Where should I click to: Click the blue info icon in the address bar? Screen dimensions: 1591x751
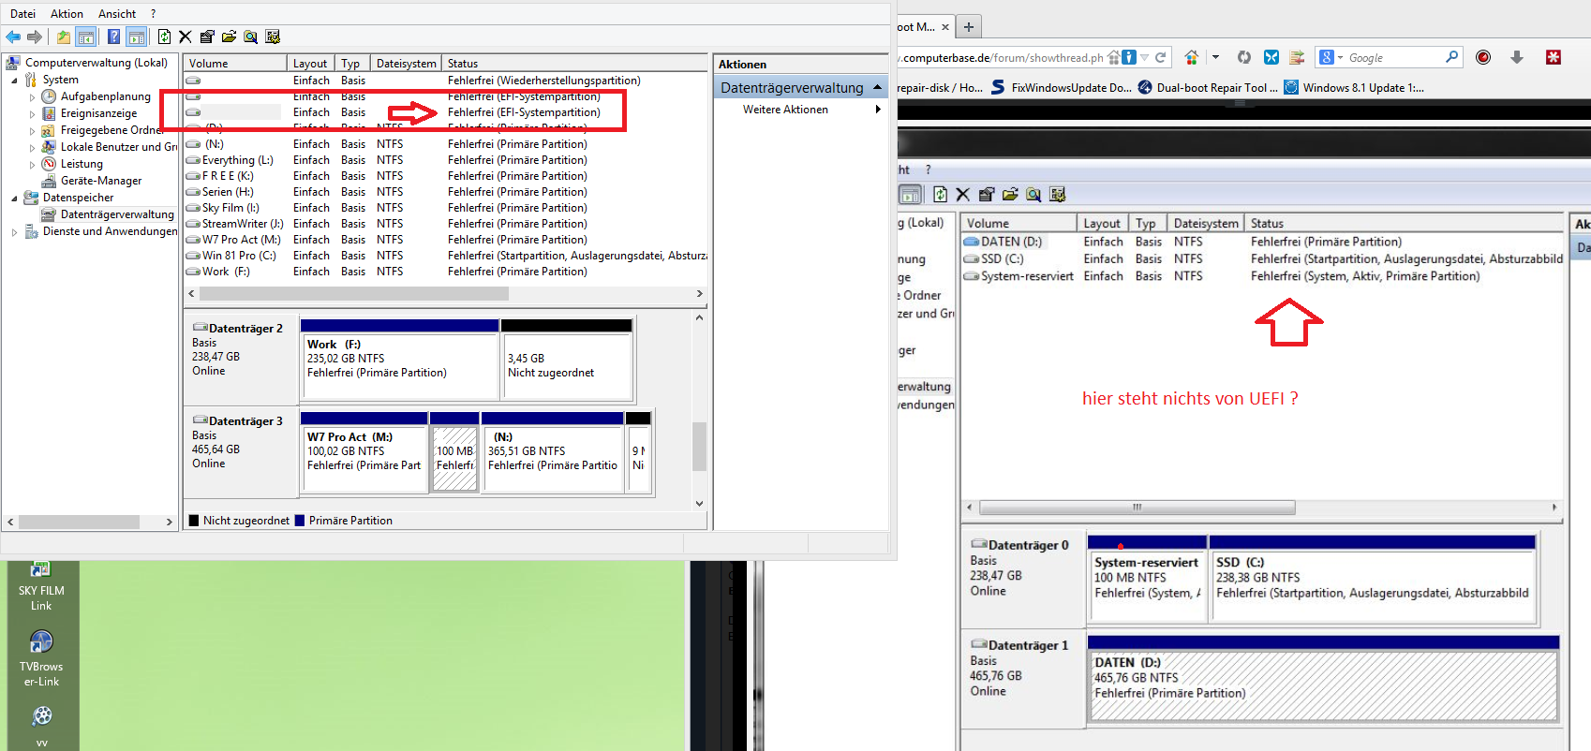tap(1129, 57)
